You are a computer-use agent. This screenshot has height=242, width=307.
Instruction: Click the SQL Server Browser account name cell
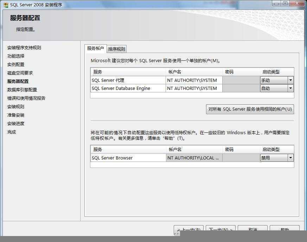pos(194,158)
